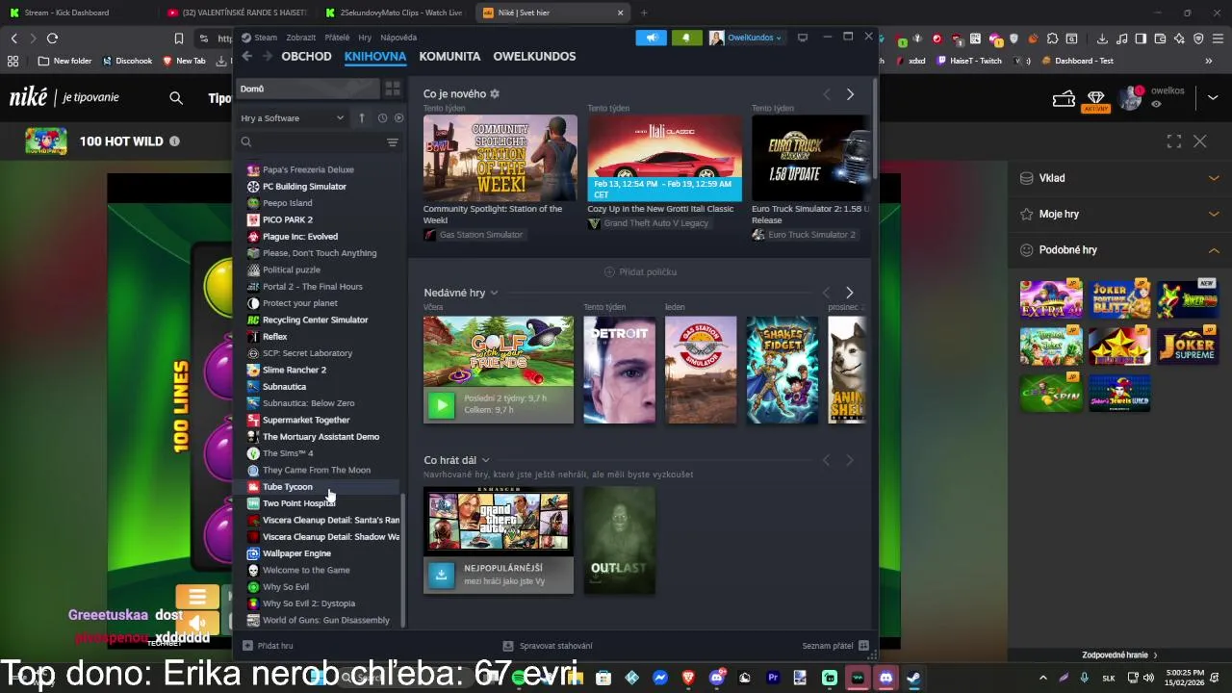1232x693 pixels.
Task: Click info icon next to 100 HOT WILD
Action: (174, 141)
